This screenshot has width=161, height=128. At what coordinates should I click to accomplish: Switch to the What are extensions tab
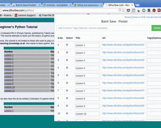(88, 5)
